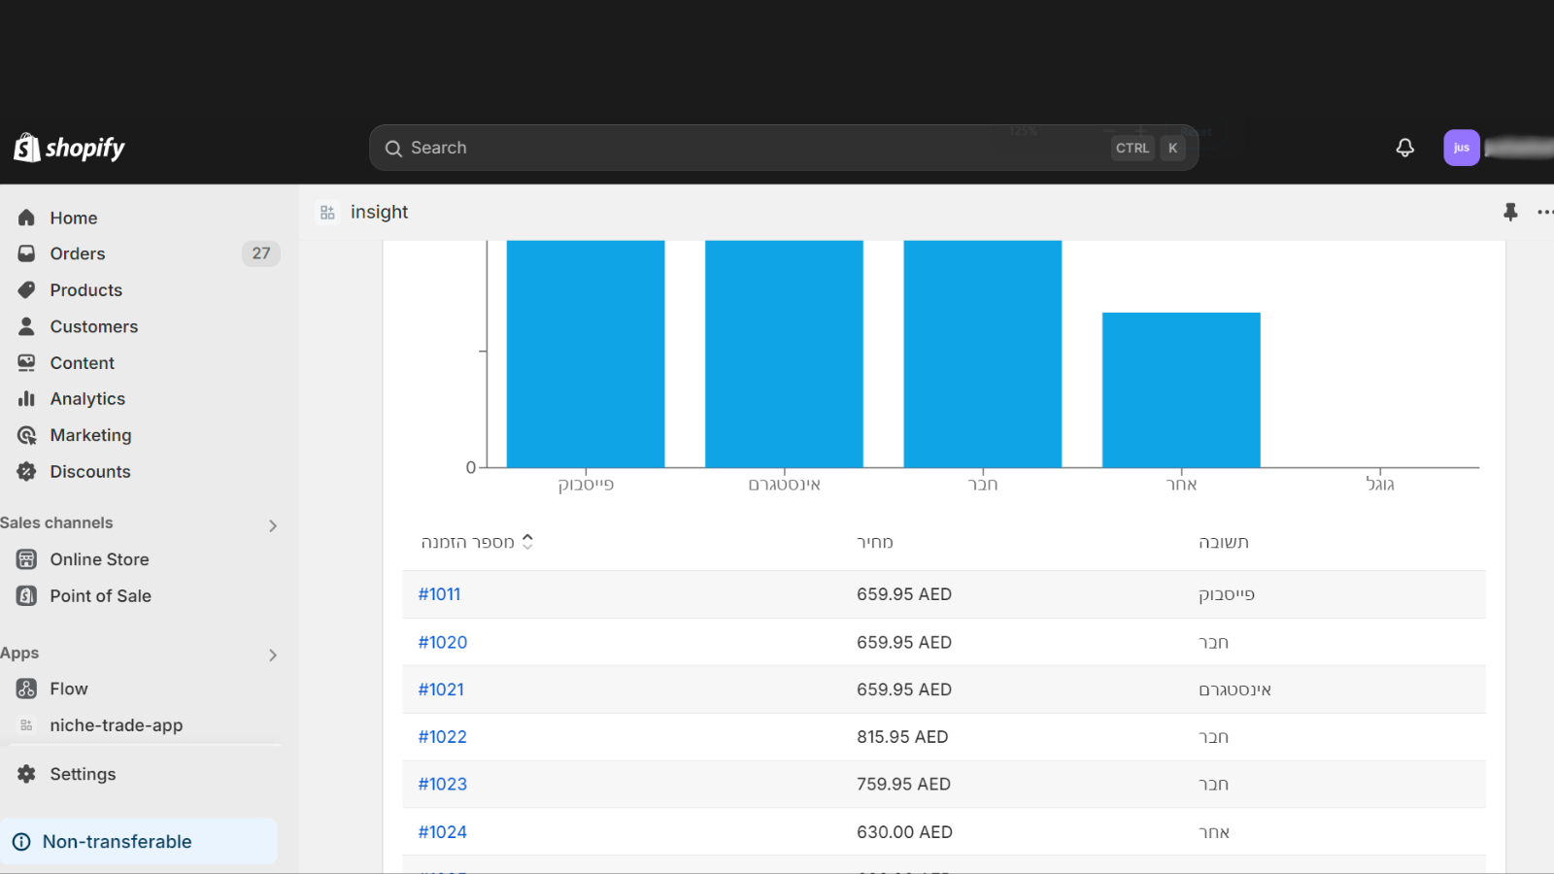Click the insight page title
The height and width of the screenshot is (874, 1554).
(x=379, y=212)
